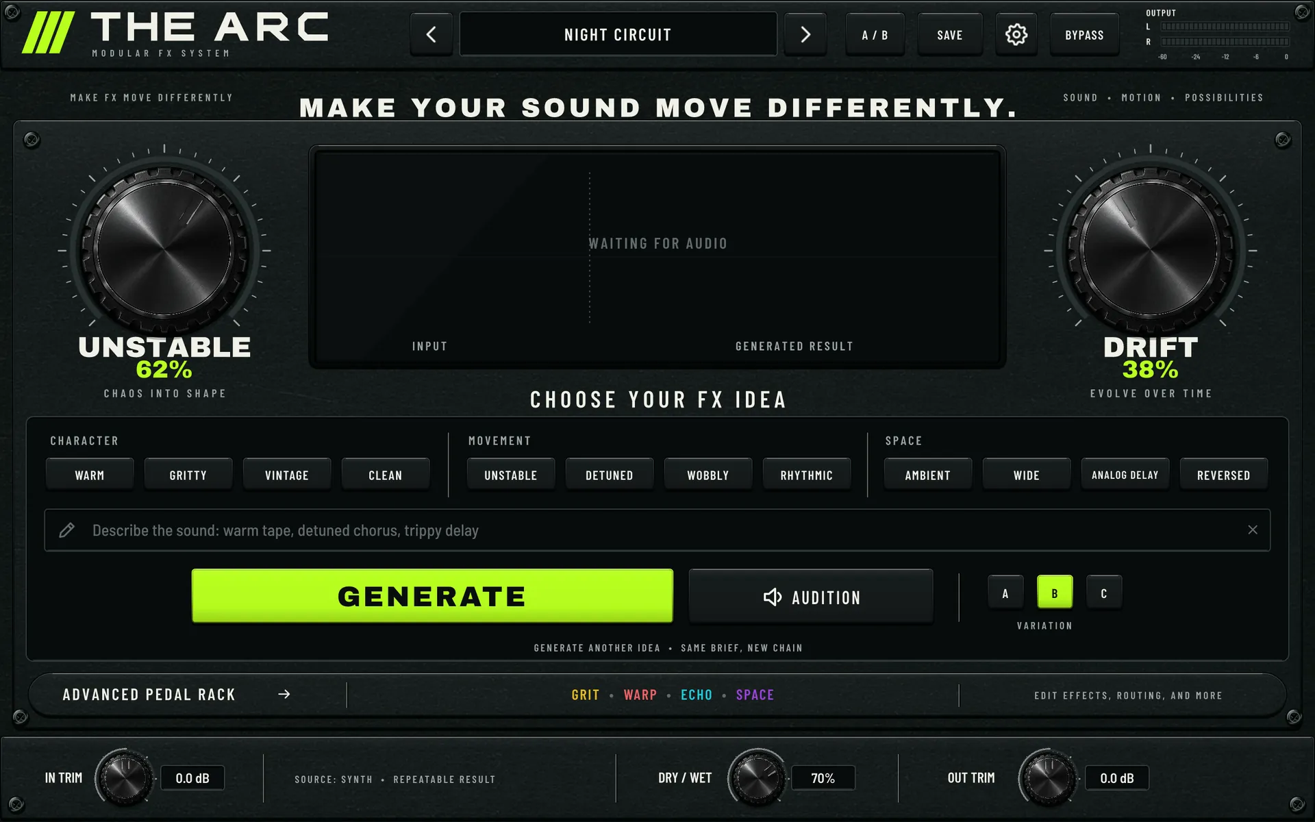This screenshot has height=822, width=1315.
Task: Select the Gritty character tag
Action: [x=188, y=475]
